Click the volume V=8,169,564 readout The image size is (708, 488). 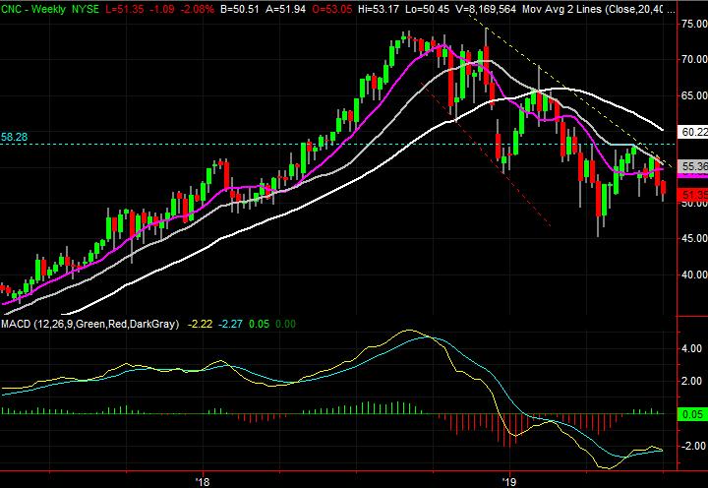(486, 9)
